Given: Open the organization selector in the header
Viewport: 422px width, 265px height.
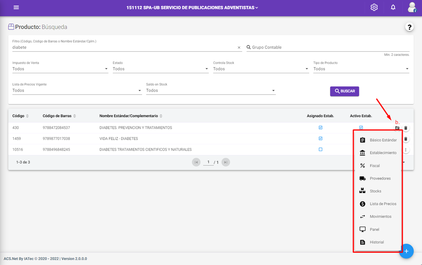Looking at the screenshot, I should [192, 8].
